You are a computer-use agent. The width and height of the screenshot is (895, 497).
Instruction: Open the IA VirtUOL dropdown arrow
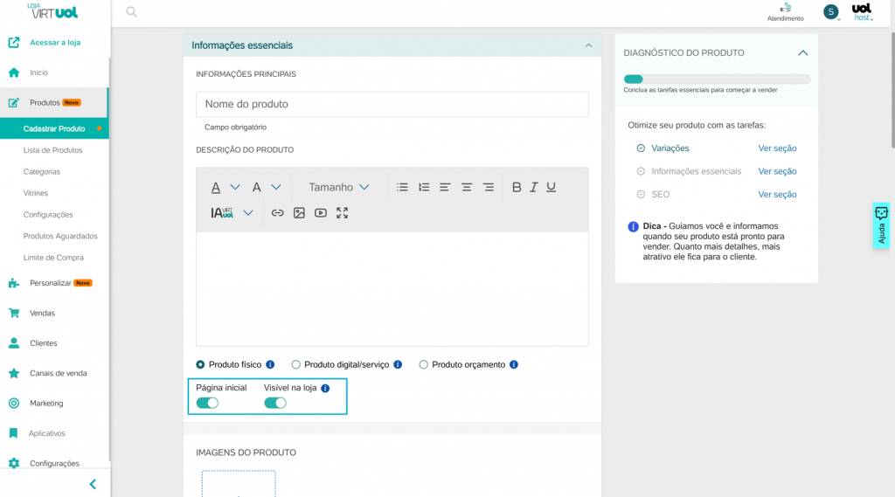point(247,213)
